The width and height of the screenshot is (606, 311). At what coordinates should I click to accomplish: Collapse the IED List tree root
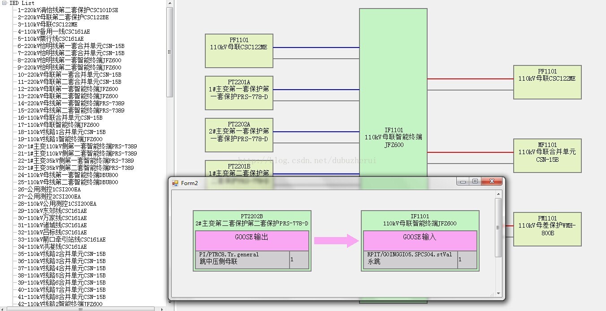click(4, 3)
